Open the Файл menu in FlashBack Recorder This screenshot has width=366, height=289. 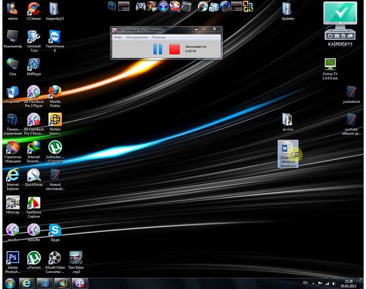tap(118, 37)
